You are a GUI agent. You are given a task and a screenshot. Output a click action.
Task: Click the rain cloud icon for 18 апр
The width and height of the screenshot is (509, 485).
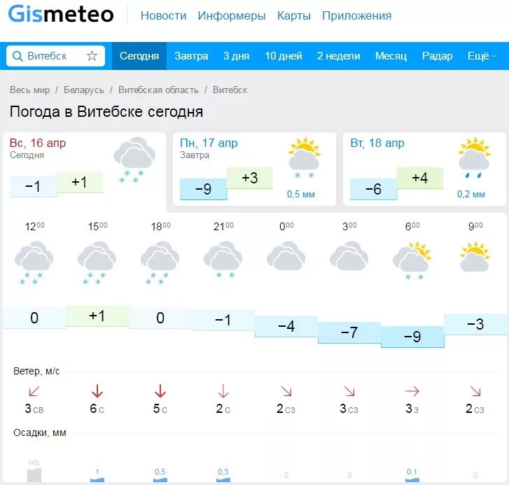[474, 158]
